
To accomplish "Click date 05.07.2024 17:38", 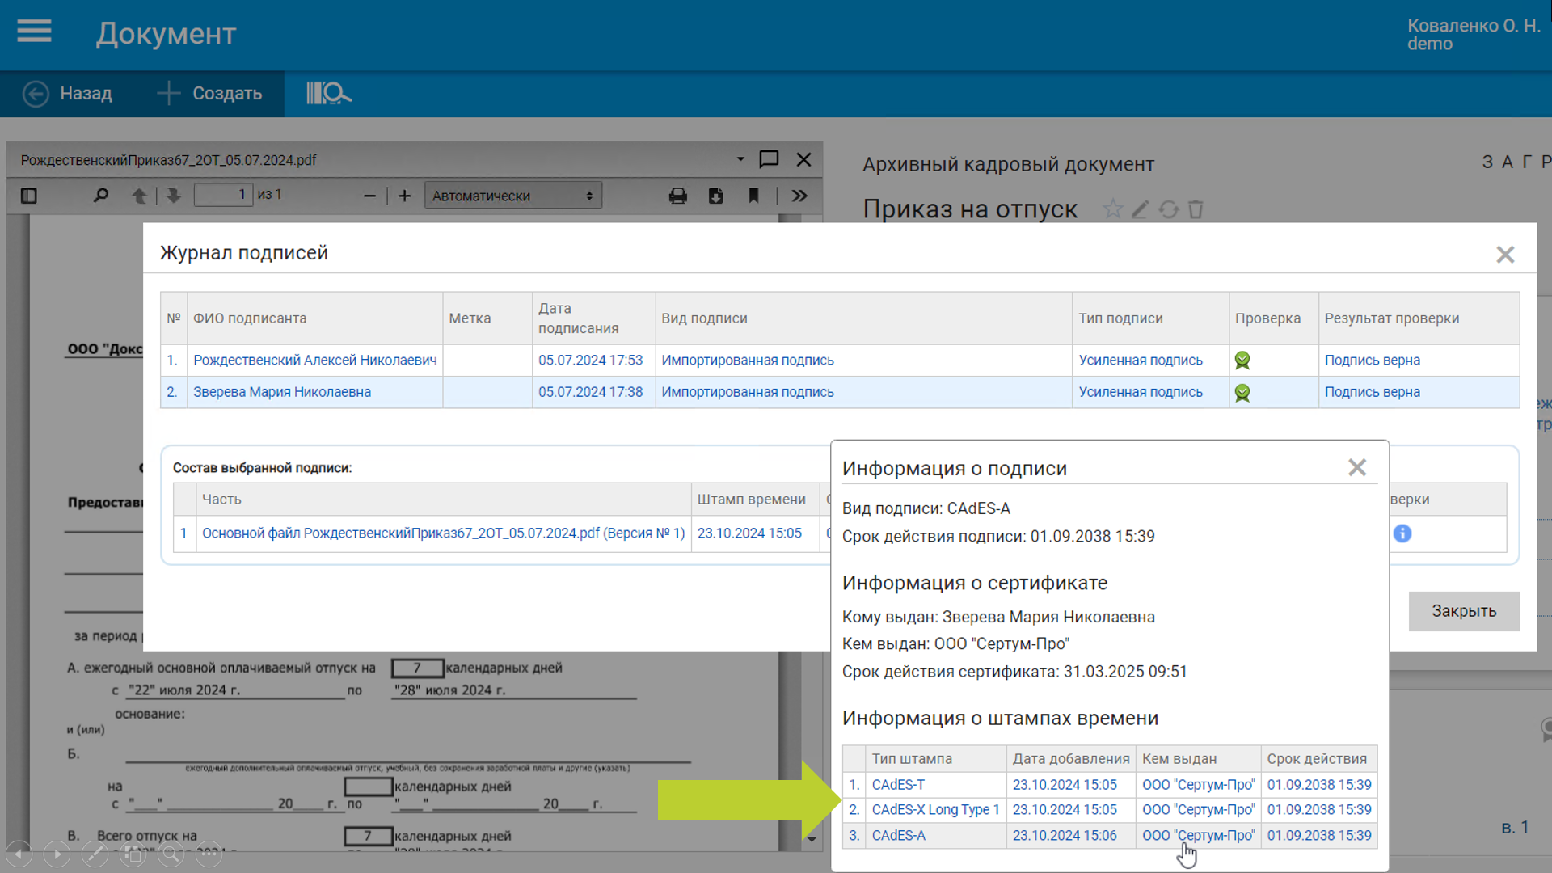I will 590,392.
